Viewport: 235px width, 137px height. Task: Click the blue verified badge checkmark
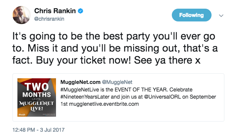pyautogui.click(x=80, y=11)
